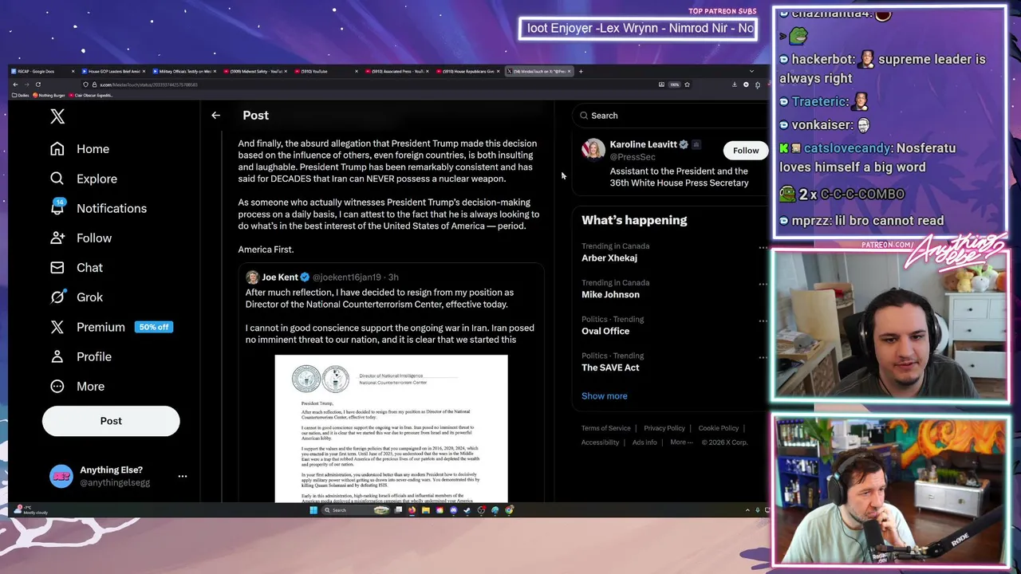Viewport: 1021px width, 574px height.
Task: Open options for the Oval Office trend
Action: 763,320
